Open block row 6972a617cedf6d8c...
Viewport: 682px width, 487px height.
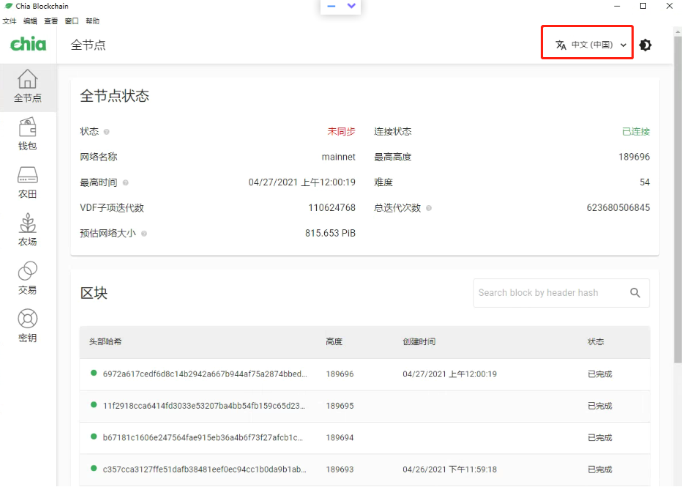pos(365,374)
